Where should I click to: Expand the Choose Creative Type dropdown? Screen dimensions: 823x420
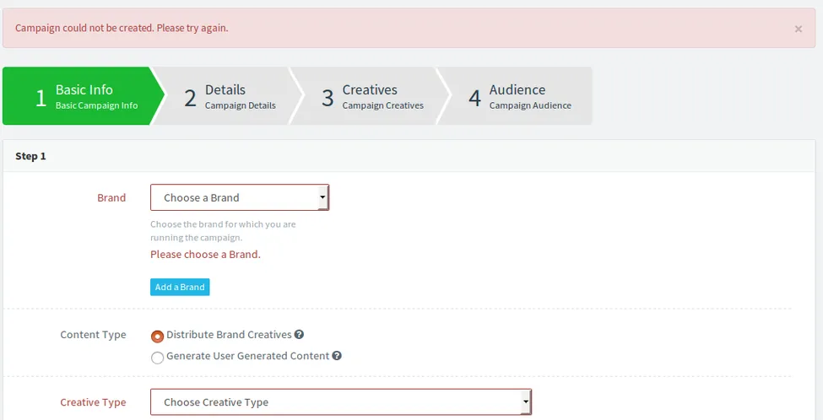(x=341, y=402)
